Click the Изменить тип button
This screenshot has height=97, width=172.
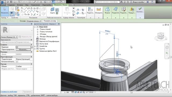tap(25, 37)
